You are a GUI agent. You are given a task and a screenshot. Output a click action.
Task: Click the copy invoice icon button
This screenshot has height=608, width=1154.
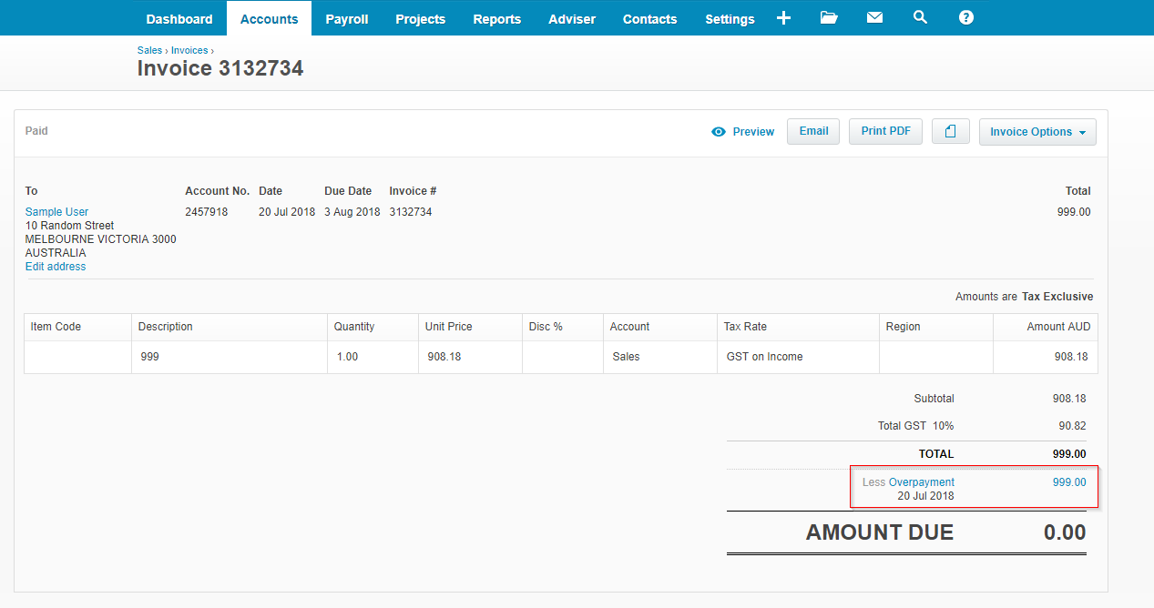[950, 132]
